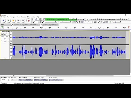
Task: Click the recording meter microphone icon
Action: click(x=43, y=19)
